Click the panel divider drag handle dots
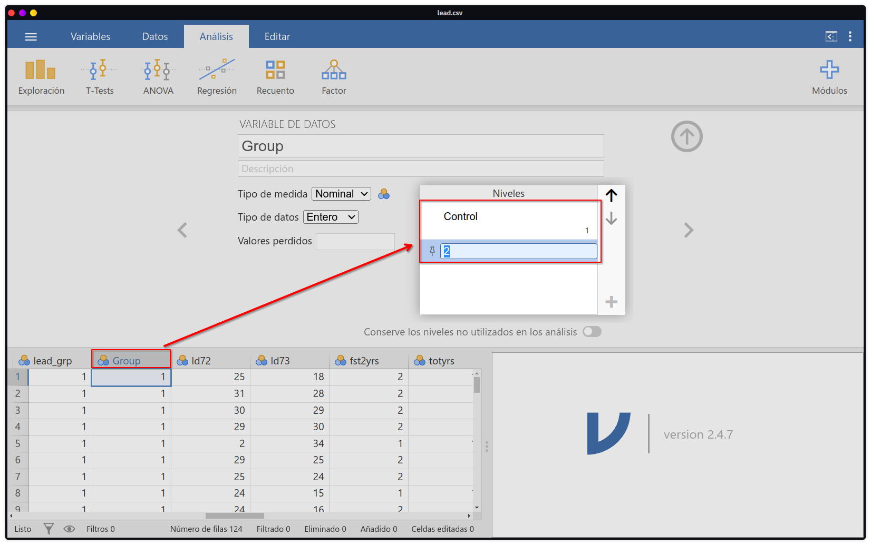This screenshot has height=545, width=871. 487,447
